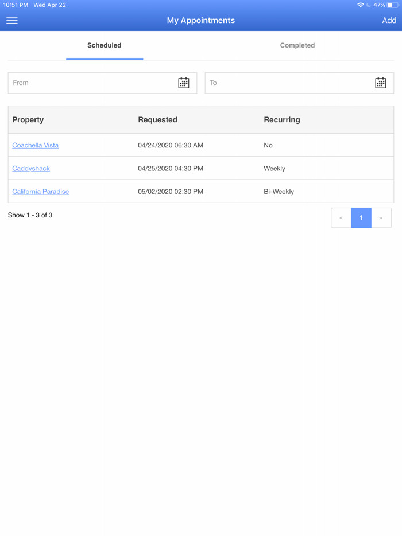402x536 pixels.
Task: Open the Coachella Vista property link
Action: 35,145
